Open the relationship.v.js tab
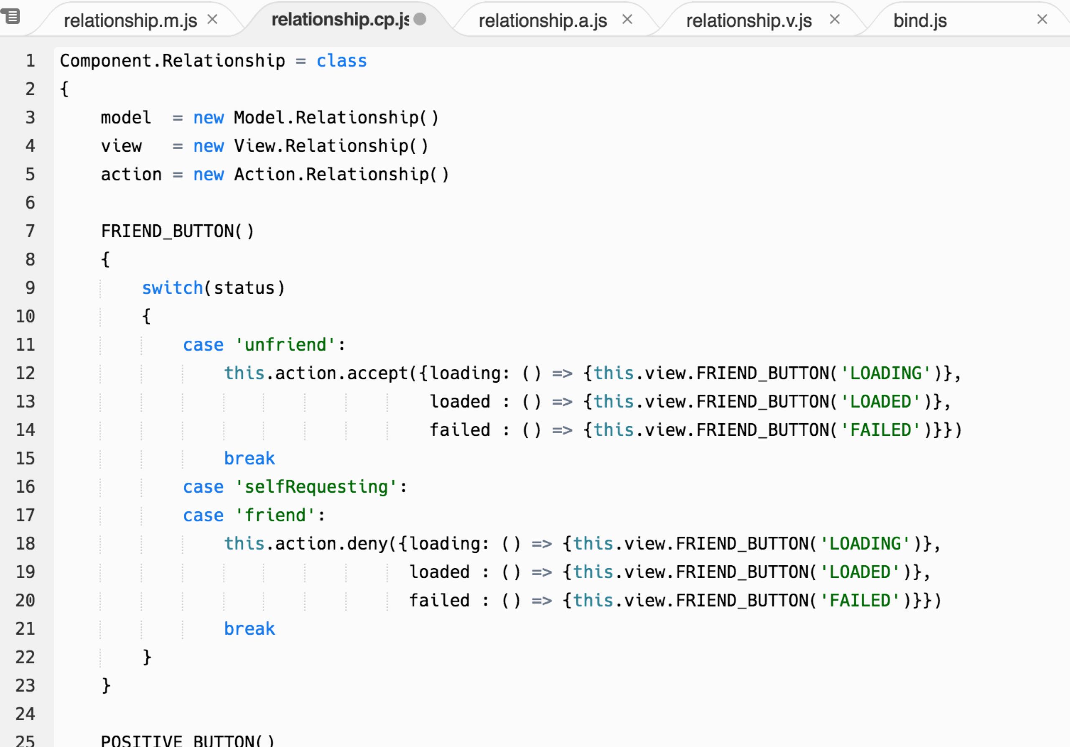 click(749, 20)
